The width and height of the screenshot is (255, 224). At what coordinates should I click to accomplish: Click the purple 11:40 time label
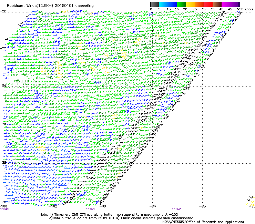(4, 209)
